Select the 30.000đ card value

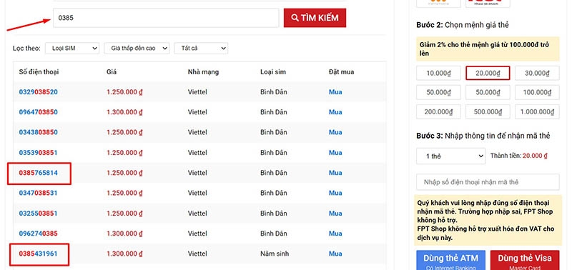537,73
